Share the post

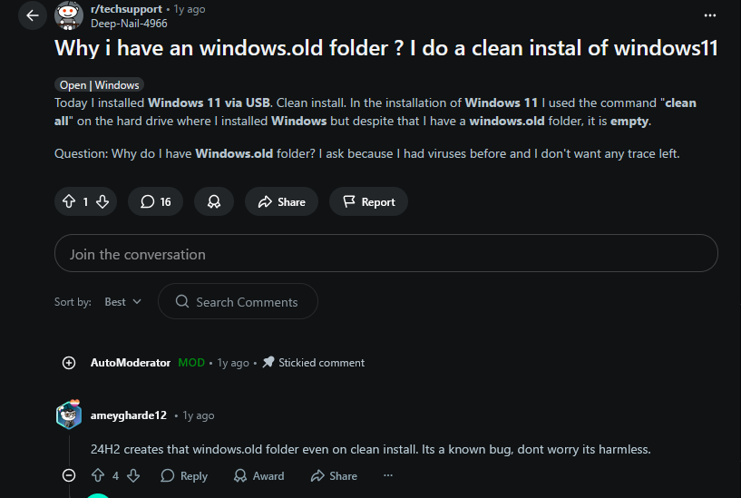click(x=281, y=201)
